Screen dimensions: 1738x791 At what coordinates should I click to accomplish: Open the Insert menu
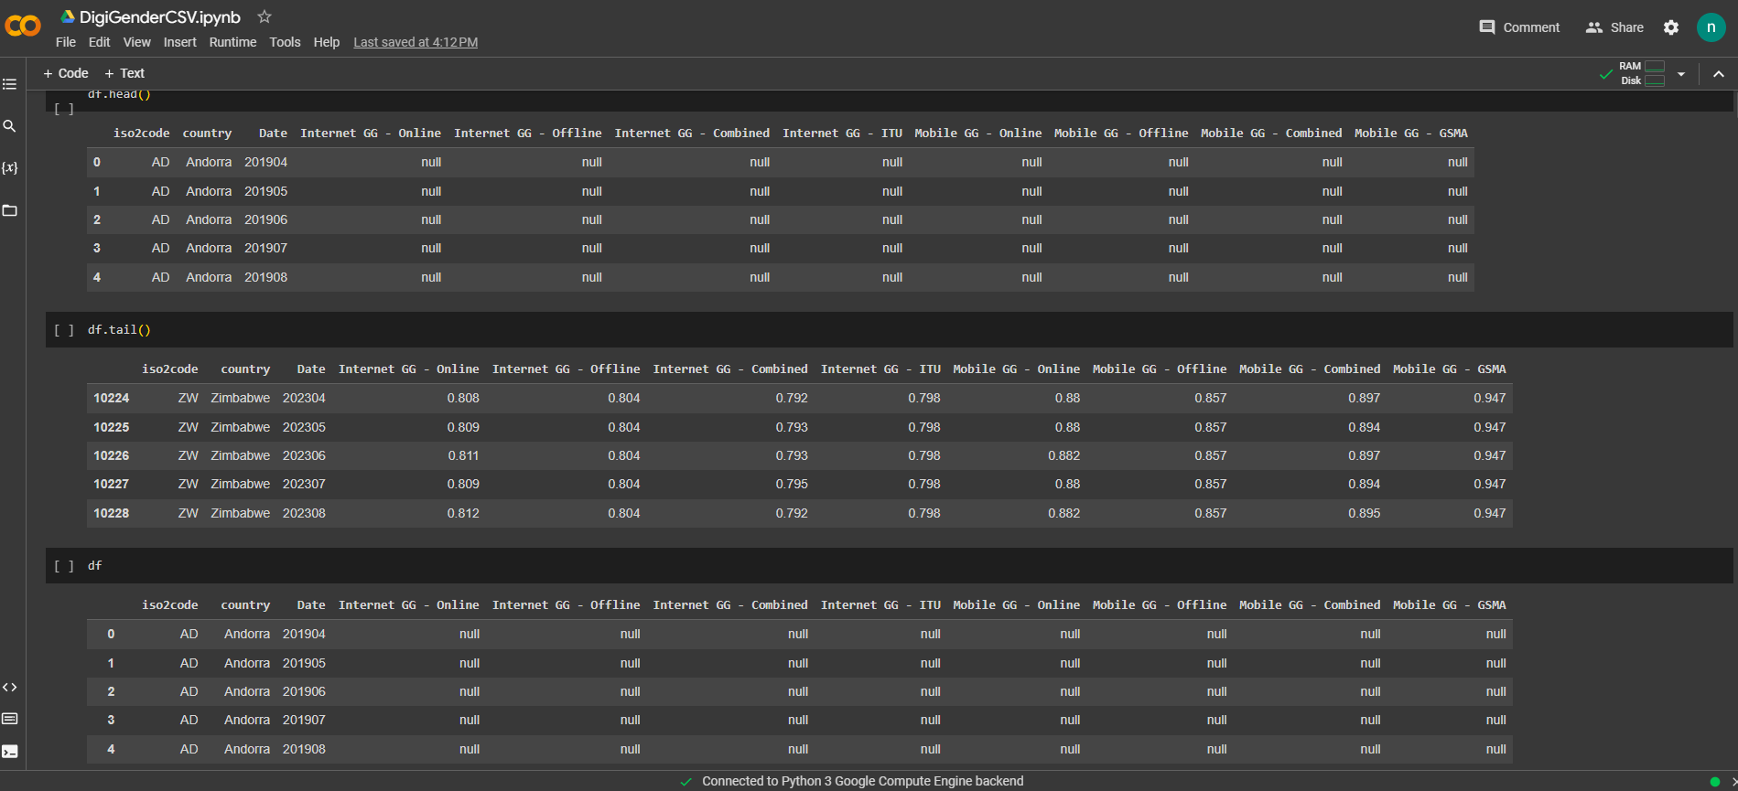[x=180, y=42]
